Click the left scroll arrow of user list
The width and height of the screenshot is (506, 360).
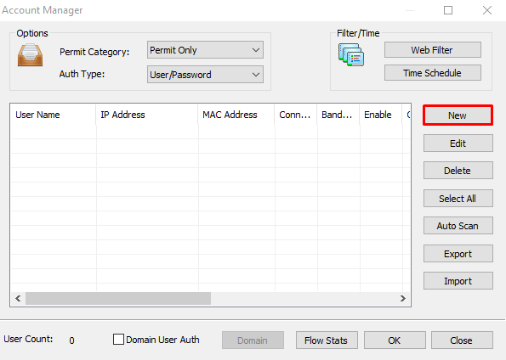point(18,298)
